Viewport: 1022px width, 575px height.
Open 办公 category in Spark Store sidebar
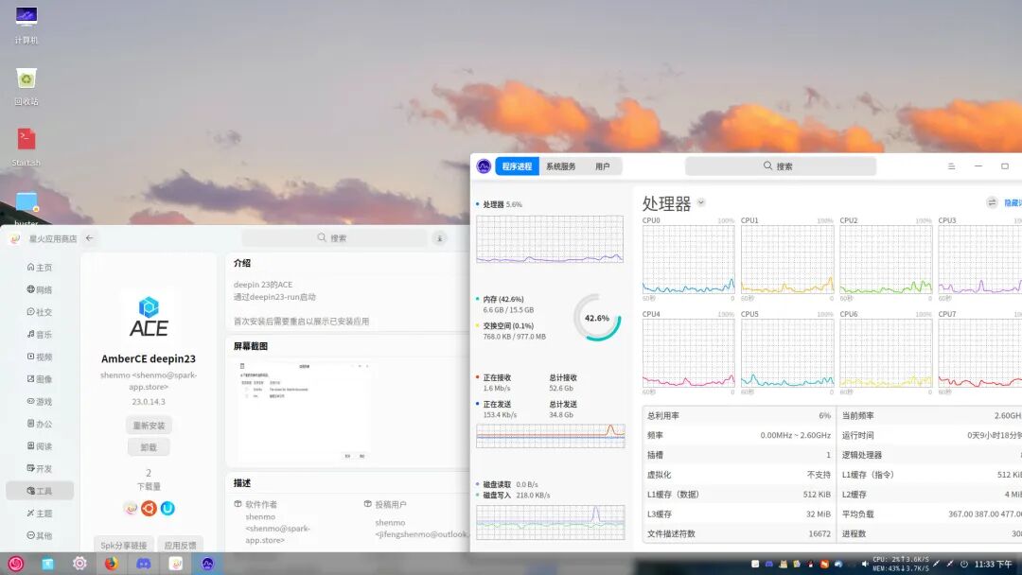tap(39, 424)
